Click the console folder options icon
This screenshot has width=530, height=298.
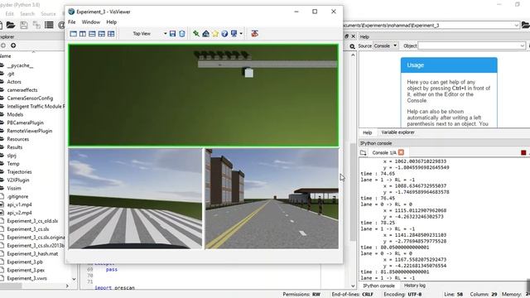coord(363,152)
